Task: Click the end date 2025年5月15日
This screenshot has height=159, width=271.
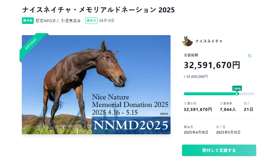Action: 228,132
